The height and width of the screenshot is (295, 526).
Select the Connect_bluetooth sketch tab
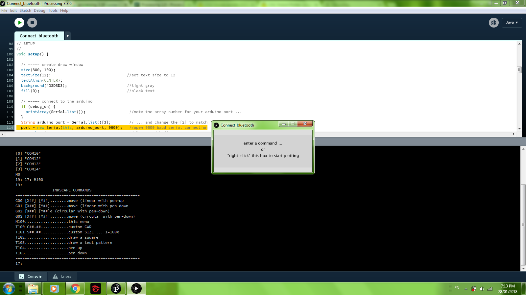(x=39, y=36)
